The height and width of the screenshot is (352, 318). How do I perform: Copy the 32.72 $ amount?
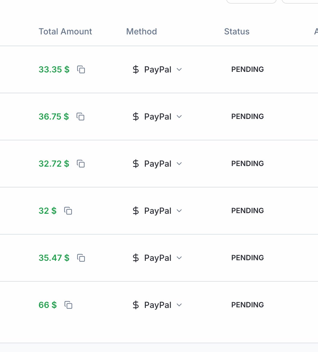click(81, 164)
